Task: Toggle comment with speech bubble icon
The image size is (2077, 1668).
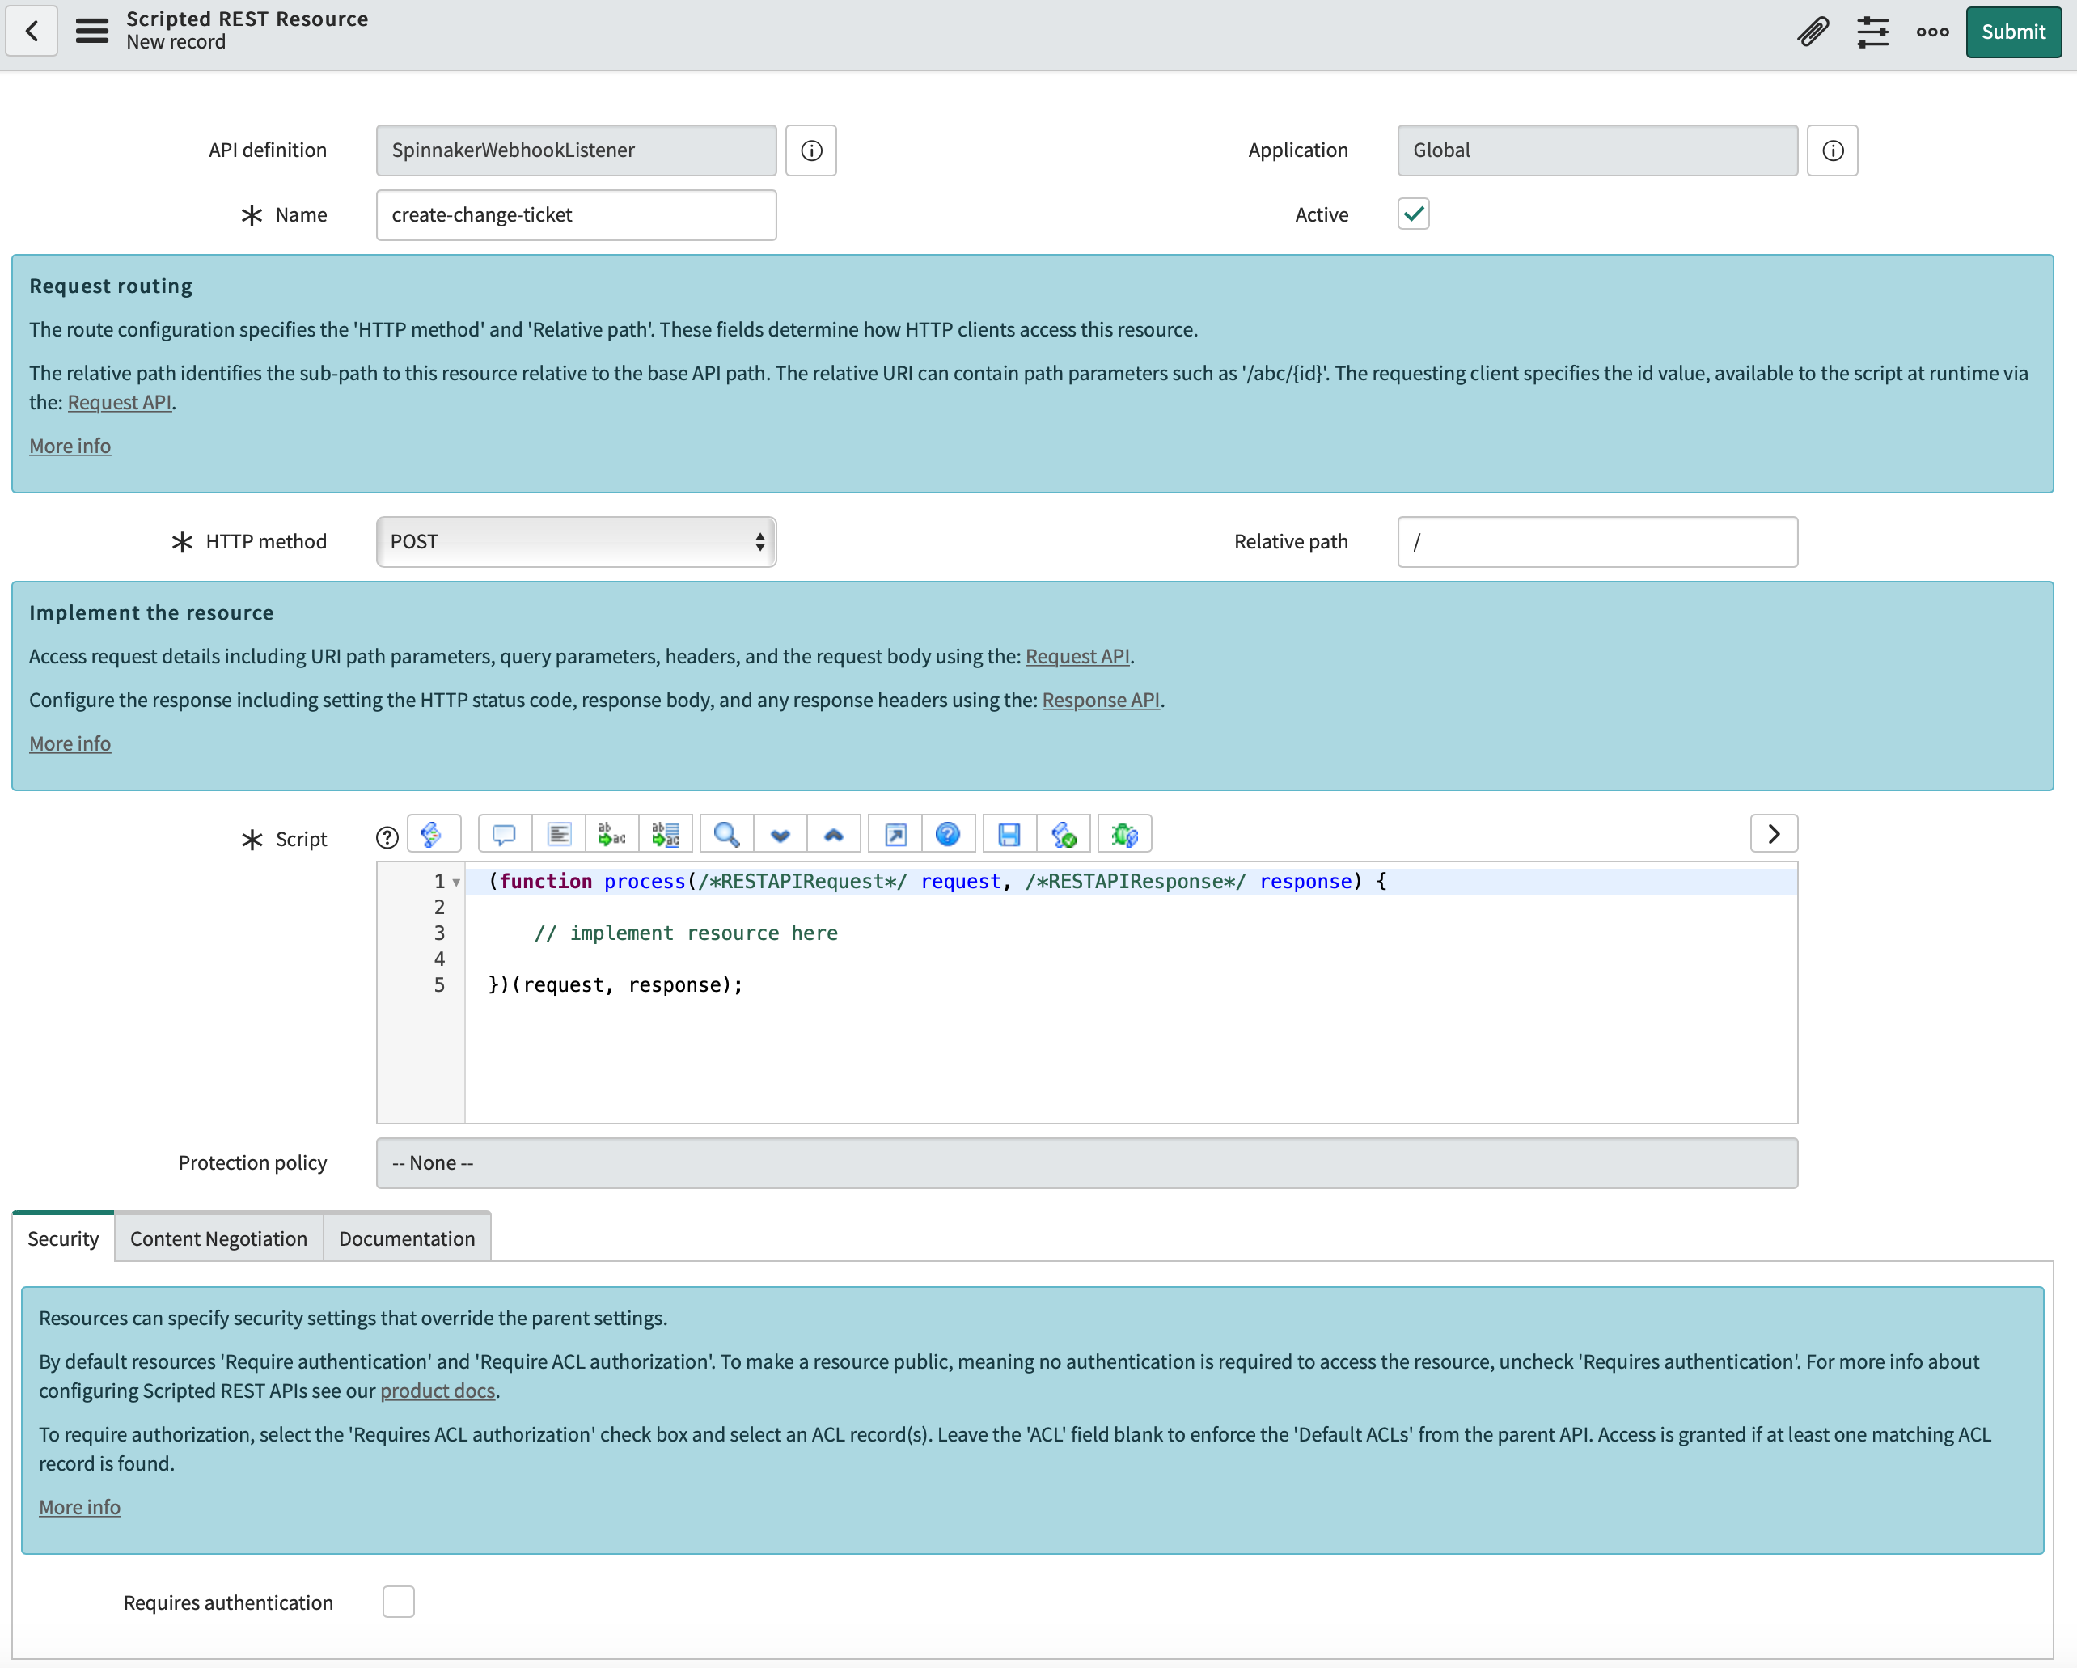Action: click(504, 835)
